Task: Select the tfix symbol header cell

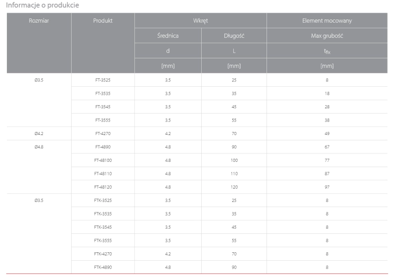Action: point(327,51)
